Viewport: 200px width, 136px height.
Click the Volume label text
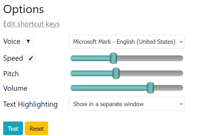pyautogui.click(x=15, y=88)
